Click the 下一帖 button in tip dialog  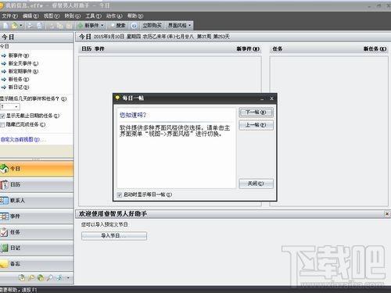(256, 113)
